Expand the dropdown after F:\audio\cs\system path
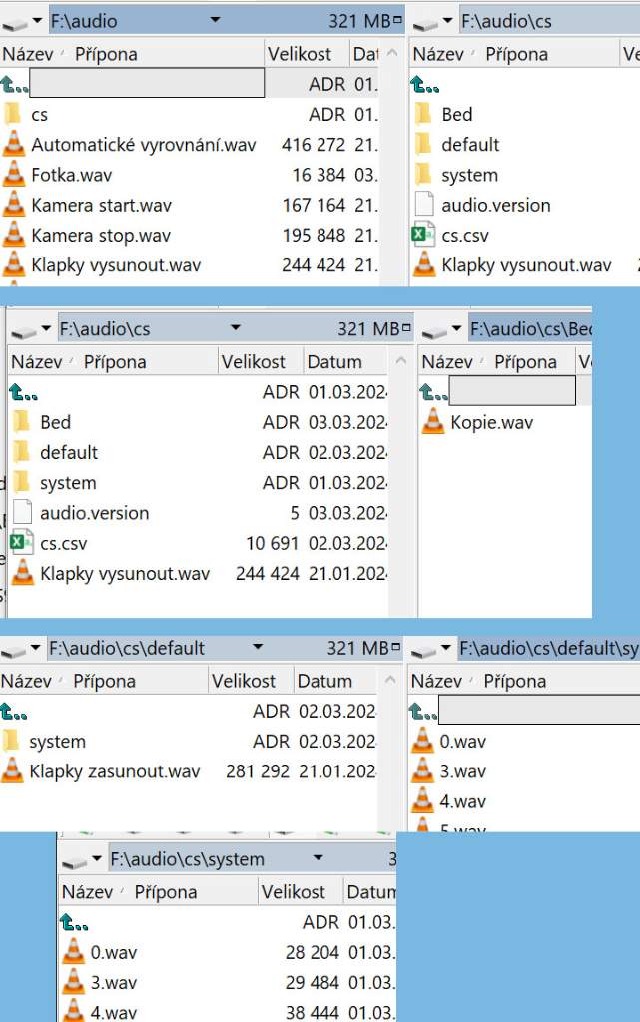The width and height of the screenshot is (640, 1022). point(319,859)
